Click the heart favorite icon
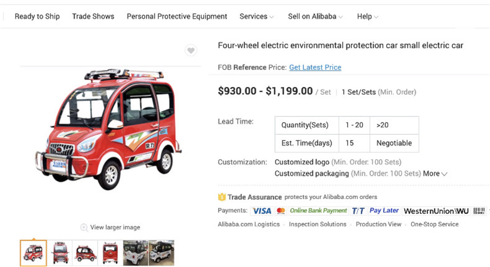Viewport: 490px width, 267px height. (191, 51)
